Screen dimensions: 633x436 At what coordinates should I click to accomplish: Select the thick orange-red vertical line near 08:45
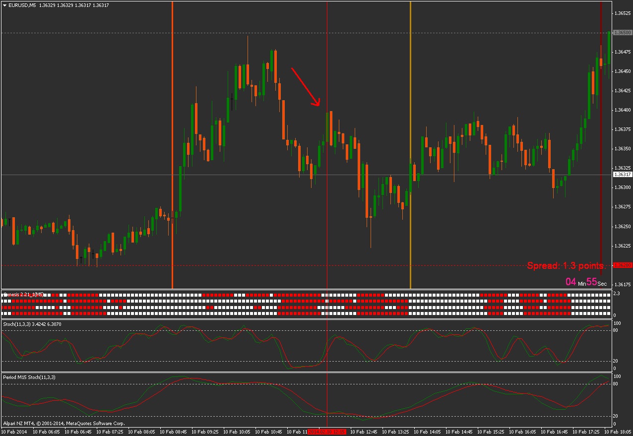pyautogui.click(x=172, y=145)
